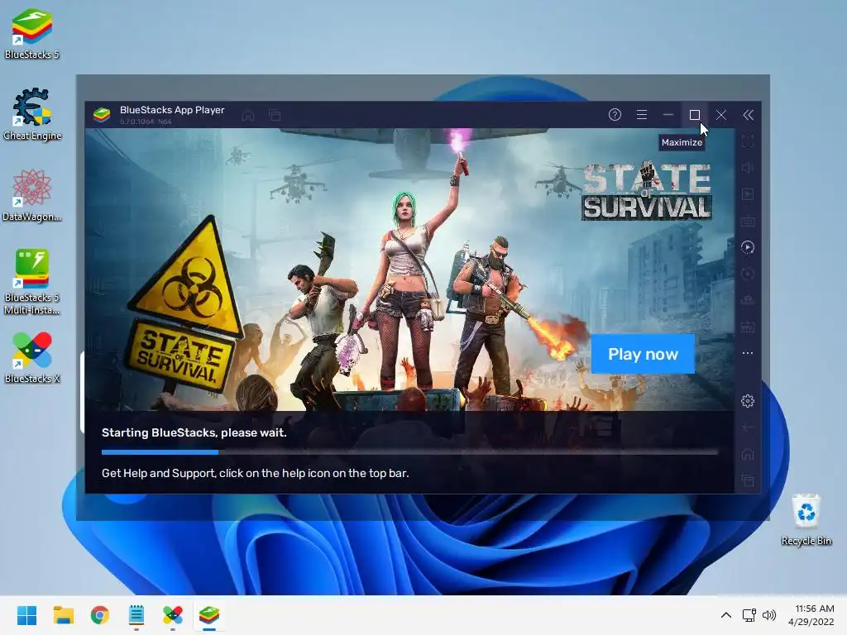Screen dimensions: 847x635
Task: Open File Explorer from the taskbar
Action: pos(63,615)
